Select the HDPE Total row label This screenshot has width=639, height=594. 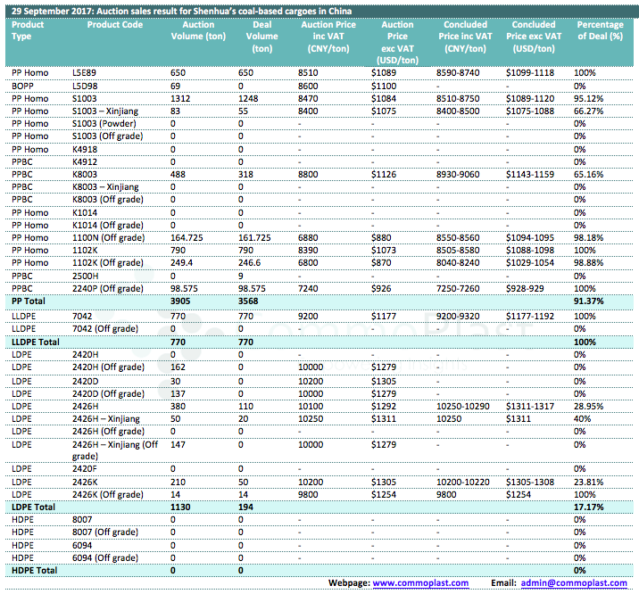tap(33, 570)
